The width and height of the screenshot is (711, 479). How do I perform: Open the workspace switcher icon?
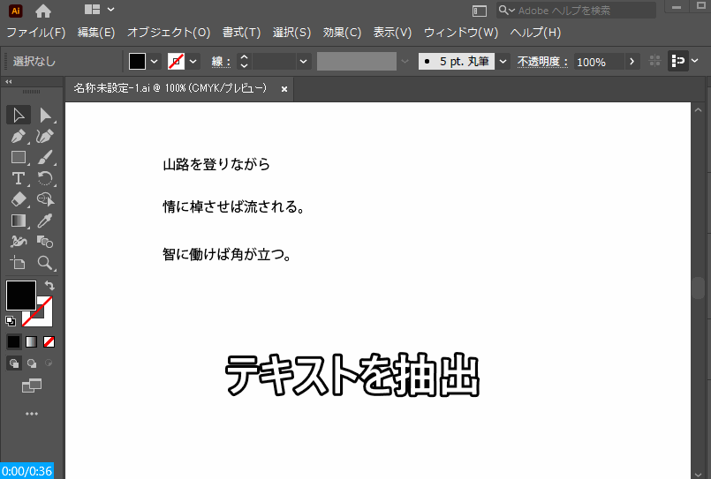pos(480,11)
